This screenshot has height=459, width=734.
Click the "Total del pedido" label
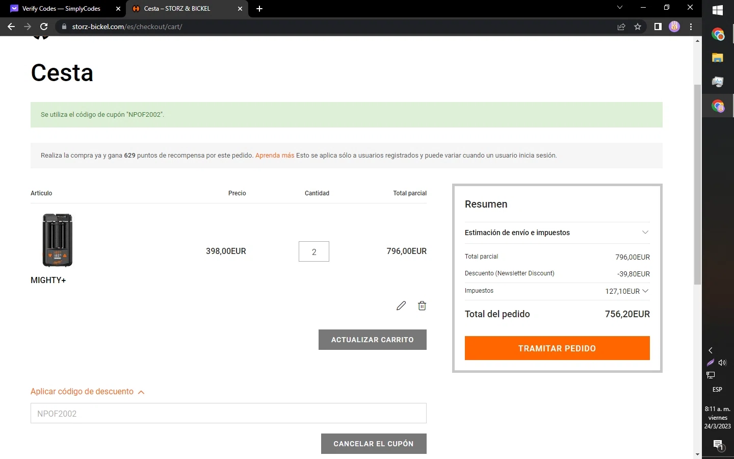point(497,314)
